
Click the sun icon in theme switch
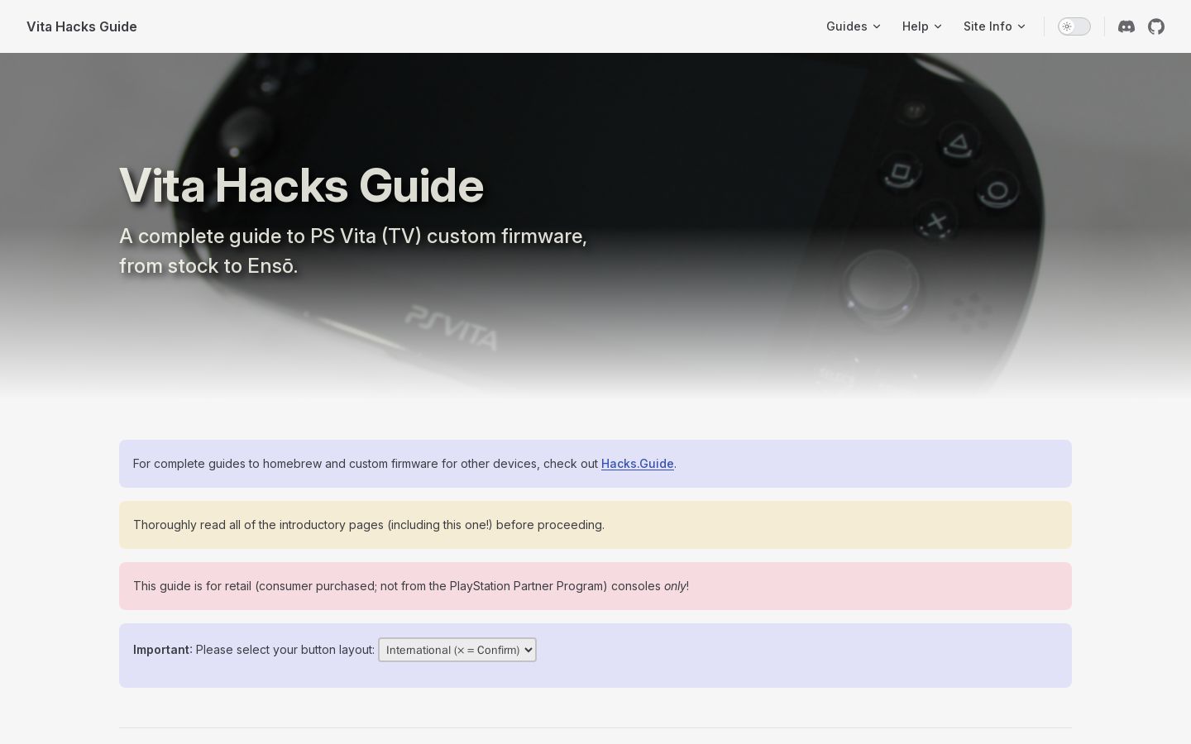click(1067, 26)
